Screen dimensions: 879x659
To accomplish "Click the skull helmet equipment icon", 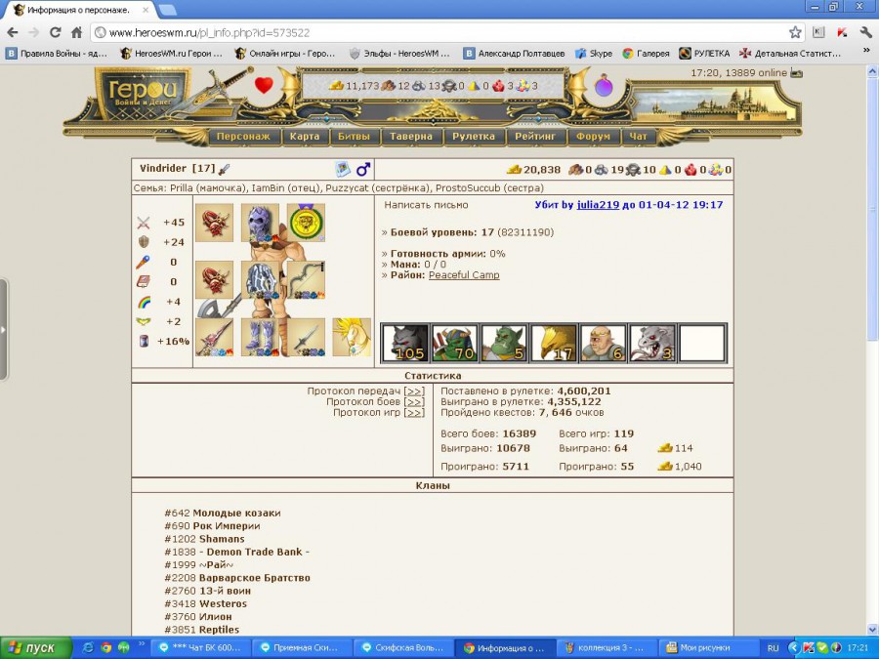I will pyautogui.click(x=260, y=223).
